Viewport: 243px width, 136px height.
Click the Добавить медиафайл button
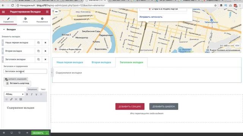click(x=16, y=79)
